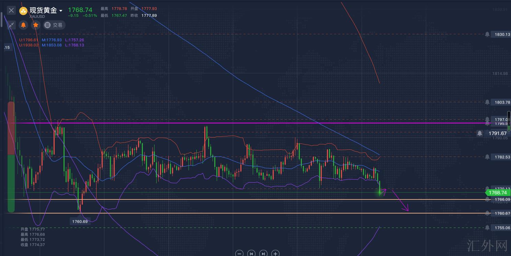Jump to latest with skip-forward button
This screenshot has width=511, height=256.
263,254
